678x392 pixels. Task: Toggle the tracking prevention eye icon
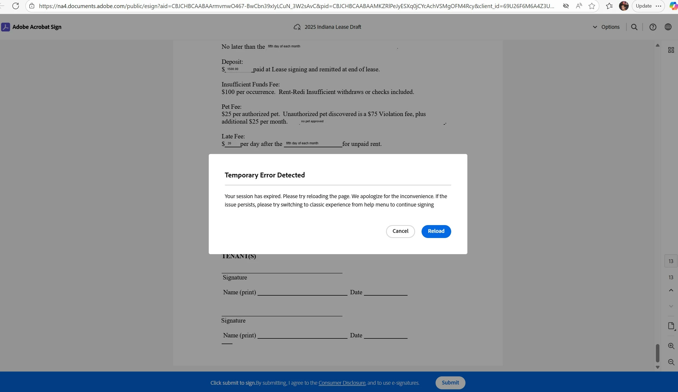[566, 6]
